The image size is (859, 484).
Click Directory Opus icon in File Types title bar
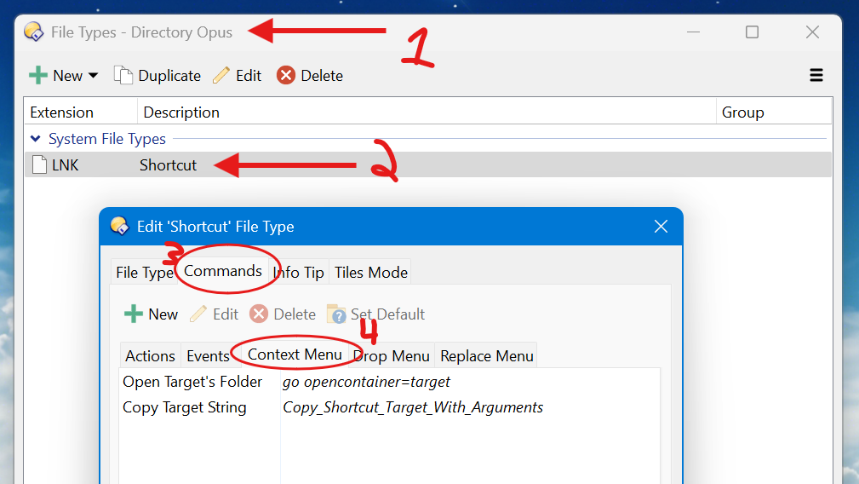(x=34, y=32)
